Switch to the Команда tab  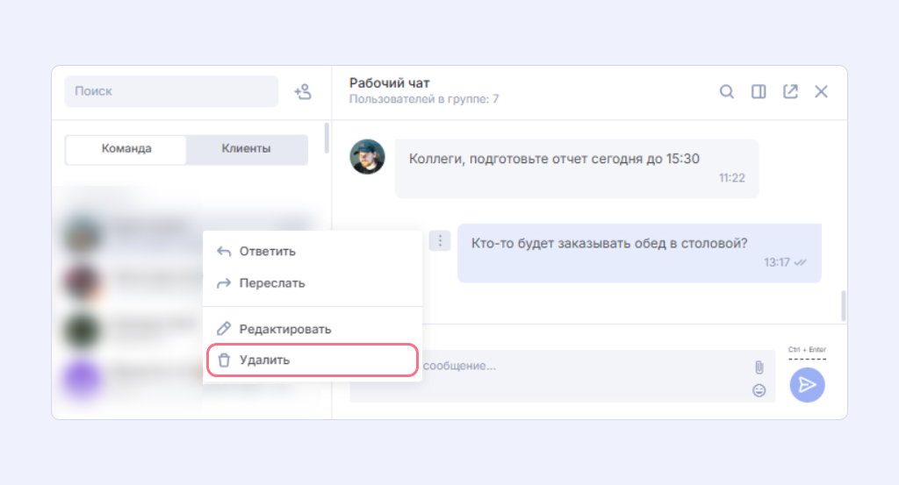click(x=126, y=149)
